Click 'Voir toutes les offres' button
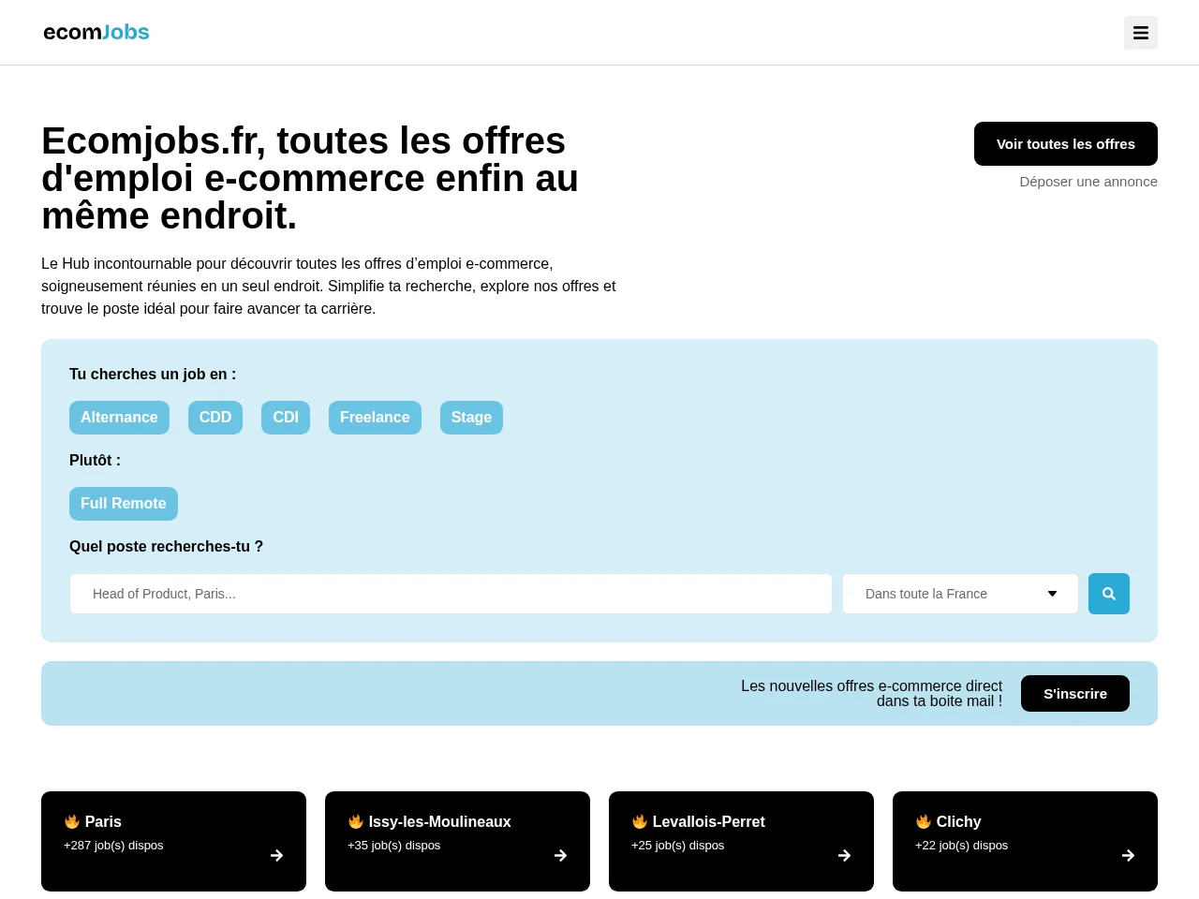 tap(1066, 144)
